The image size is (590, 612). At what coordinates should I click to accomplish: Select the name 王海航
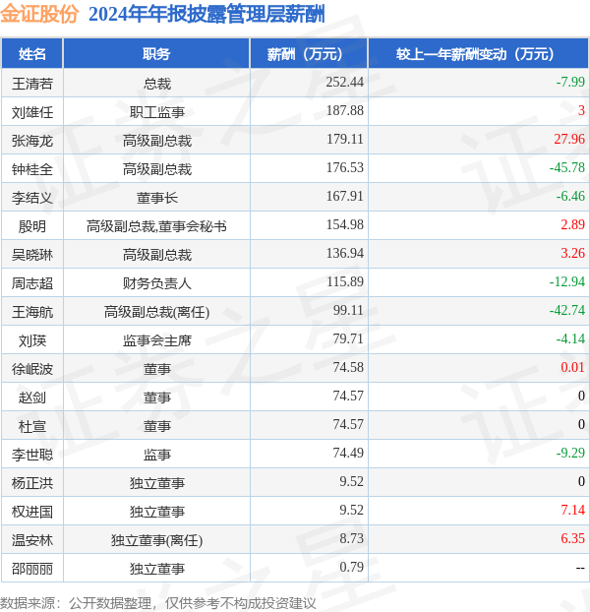click(x=32, y=312)
